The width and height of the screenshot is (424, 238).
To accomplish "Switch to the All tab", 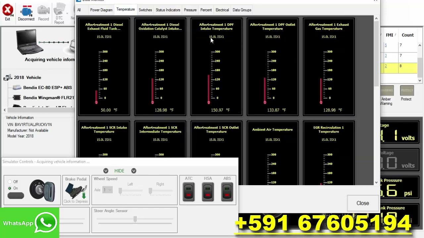I will click(x=79, y=10).
